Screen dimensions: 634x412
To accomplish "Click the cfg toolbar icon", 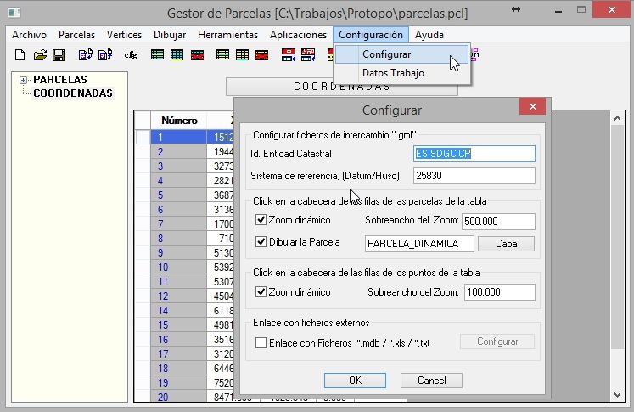I will click(131, 54).
